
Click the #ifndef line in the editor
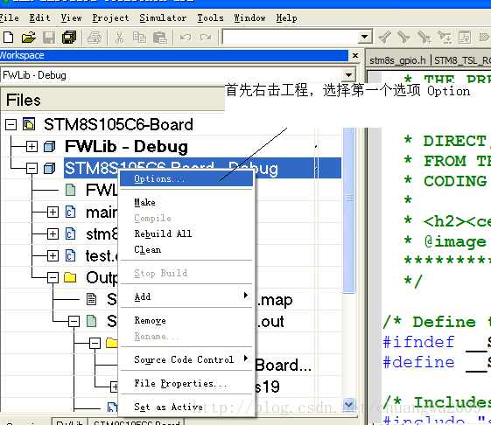coord(436,341)
